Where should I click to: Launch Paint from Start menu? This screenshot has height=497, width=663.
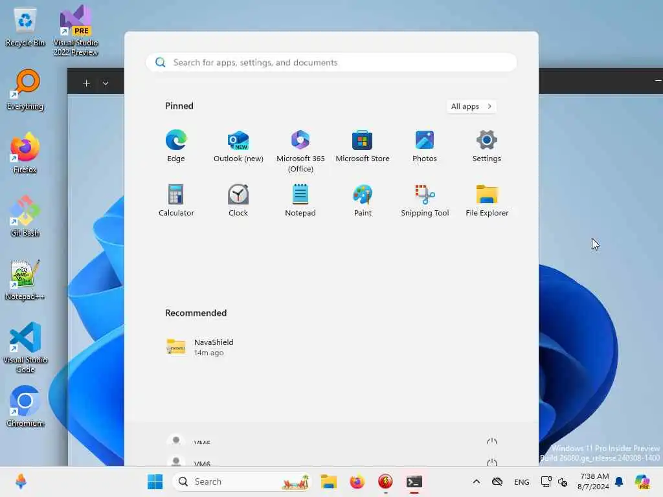(x=363, y=201)
